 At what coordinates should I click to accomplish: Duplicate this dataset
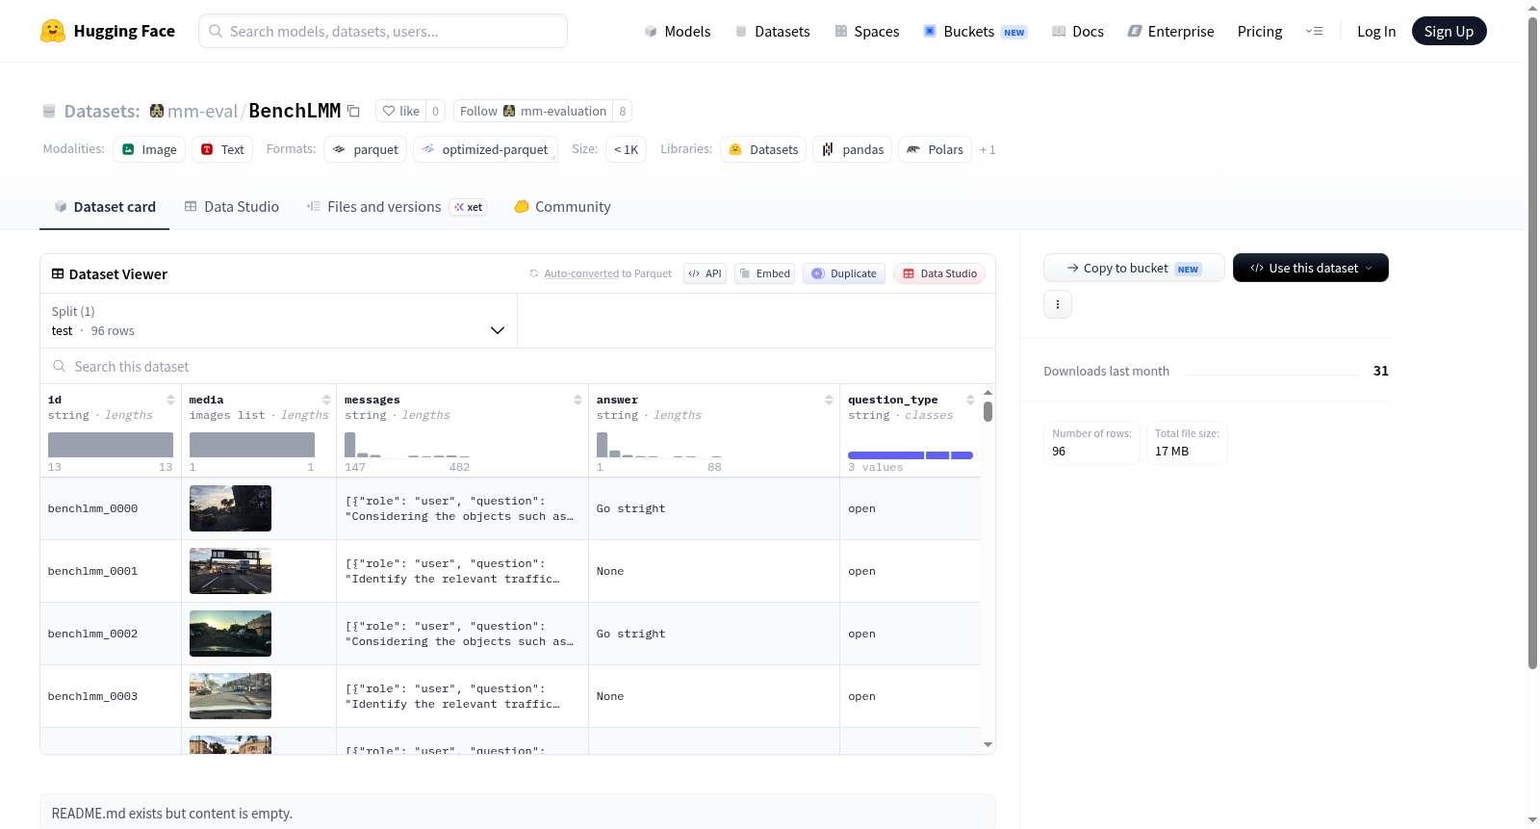(844, 273)
